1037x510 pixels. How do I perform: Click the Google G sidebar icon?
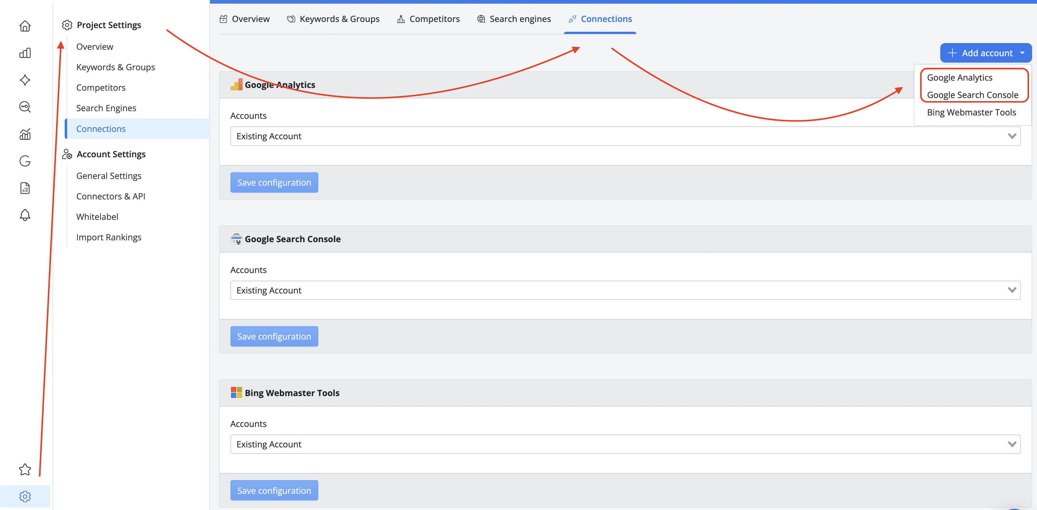pos(25,161)
